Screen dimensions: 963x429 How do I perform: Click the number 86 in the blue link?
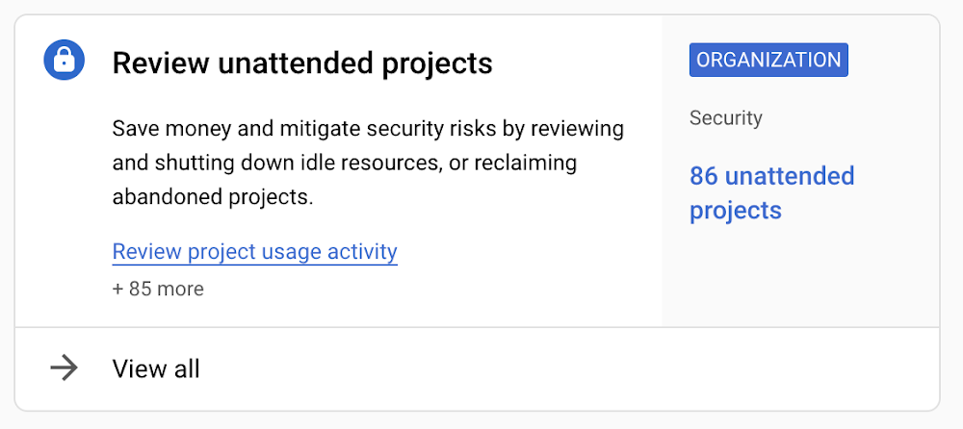(704, 176)
